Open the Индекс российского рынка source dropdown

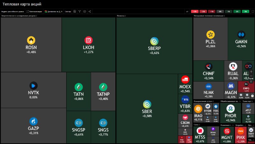12,11
